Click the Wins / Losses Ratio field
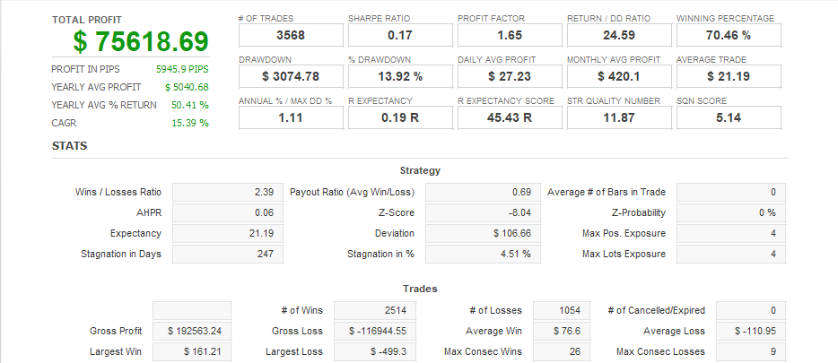Screen dimensions: 838x363 coord(227,193)
